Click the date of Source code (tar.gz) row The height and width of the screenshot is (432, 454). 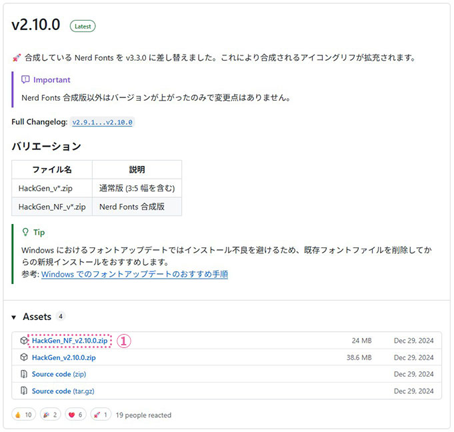coord(414,391)
